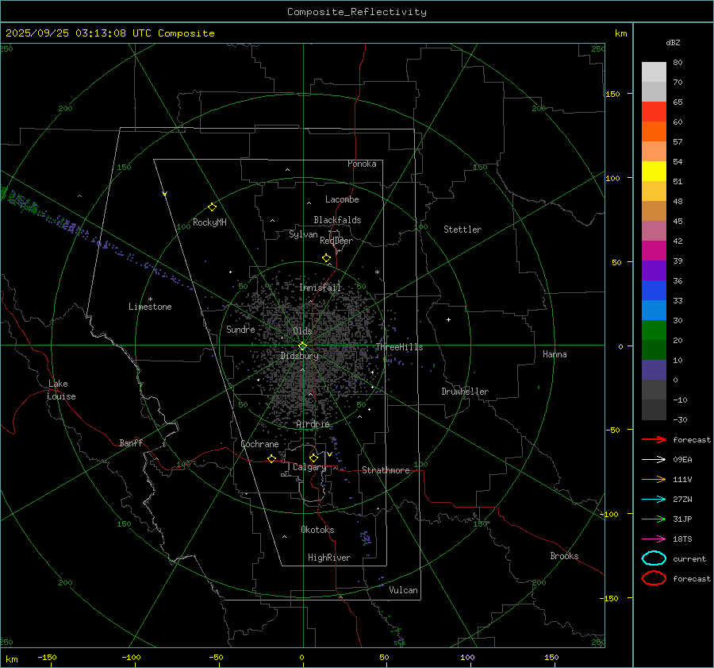Click the cyan 27ZW arrow legend icon
The width and height of the screenshot is (714, 668).
pyautogui.click(x=654, y=499)
